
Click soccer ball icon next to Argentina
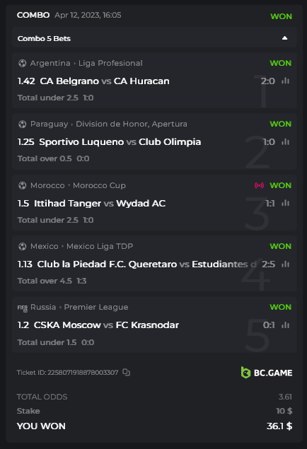[x=23, y=63]
